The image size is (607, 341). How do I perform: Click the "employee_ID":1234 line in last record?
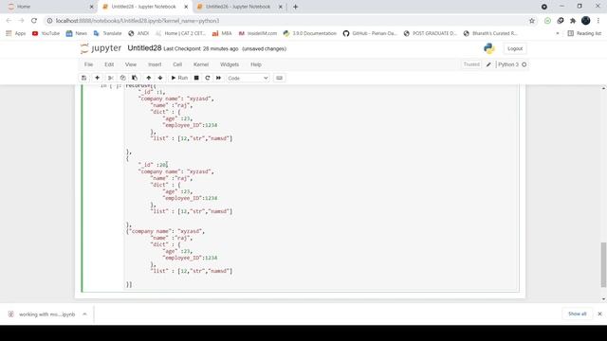[x=190, y=258]
